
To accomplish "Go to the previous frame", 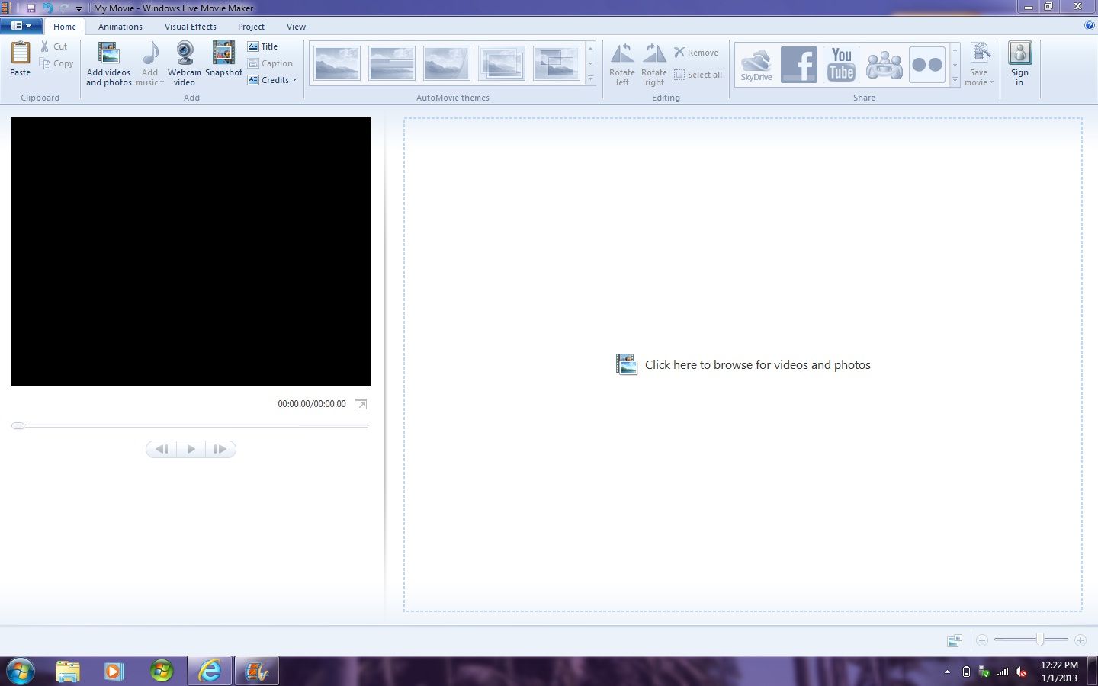I will [x=162, y=449].
